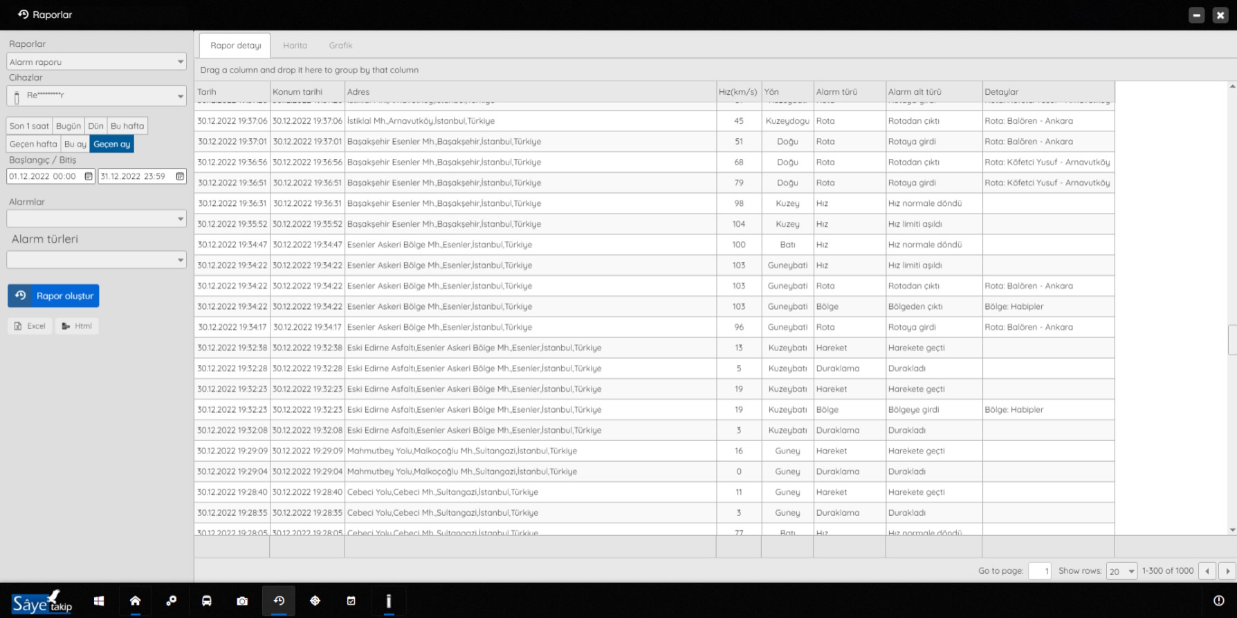
Task: Click the Windows start icon
Action: (99, 601)
